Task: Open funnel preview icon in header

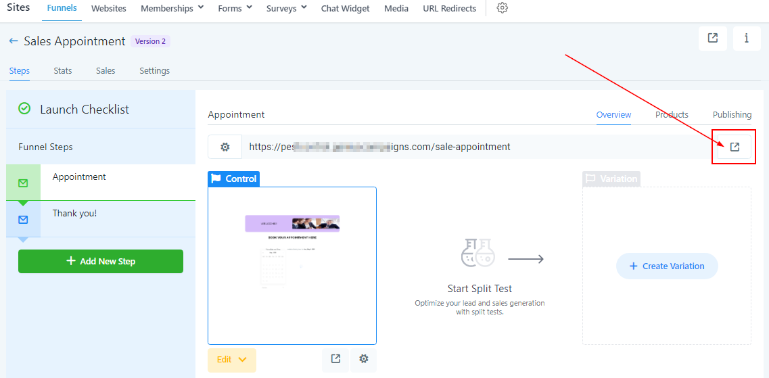Action: coord(713,39)
